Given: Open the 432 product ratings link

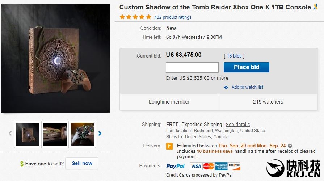Looking at the screenshot, I should (x=173, y=17).
